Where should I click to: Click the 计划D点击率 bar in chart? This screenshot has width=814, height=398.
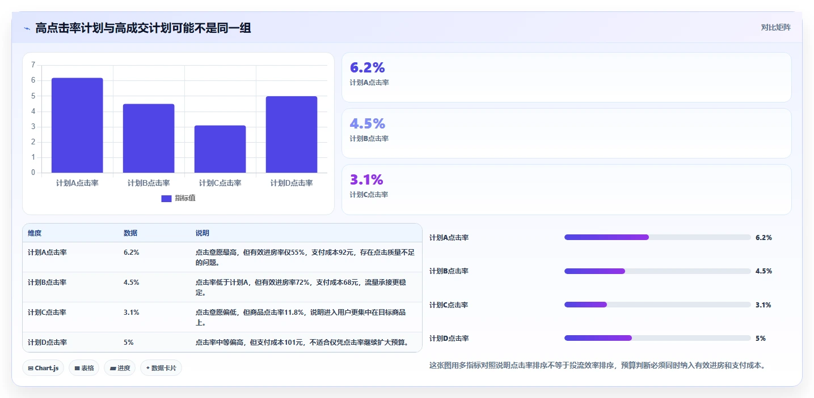(292, 134)
